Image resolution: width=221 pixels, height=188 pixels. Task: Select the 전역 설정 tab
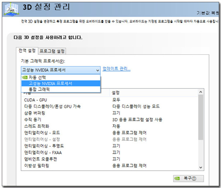[27, 51]
